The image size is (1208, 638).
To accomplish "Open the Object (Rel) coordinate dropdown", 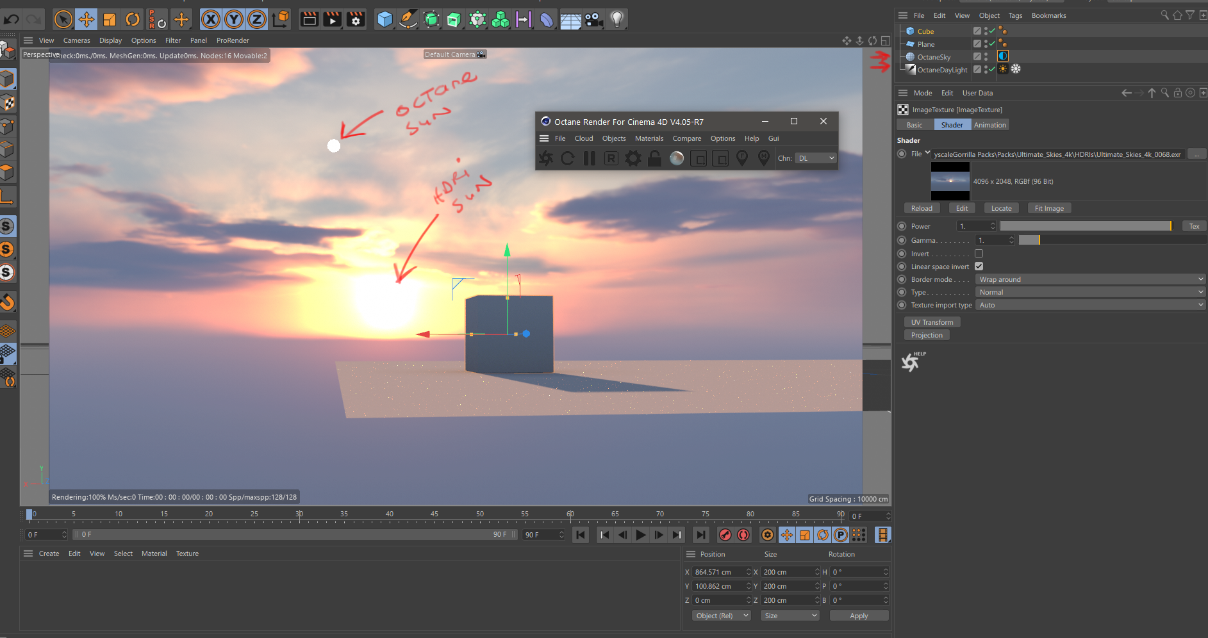I will click(722, 616).
